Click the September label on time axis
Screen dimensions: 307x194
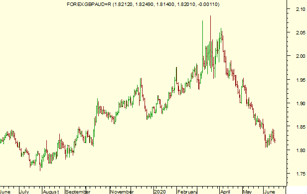(78, 192)
